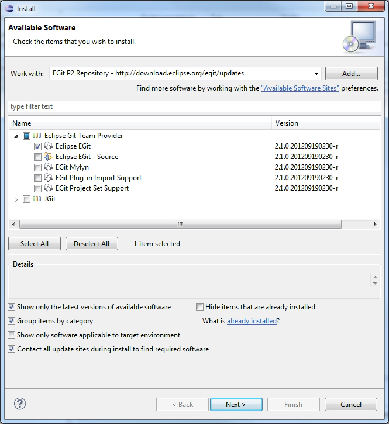
Task: Disable Group items by category option
Action: [x=12, y=321]
